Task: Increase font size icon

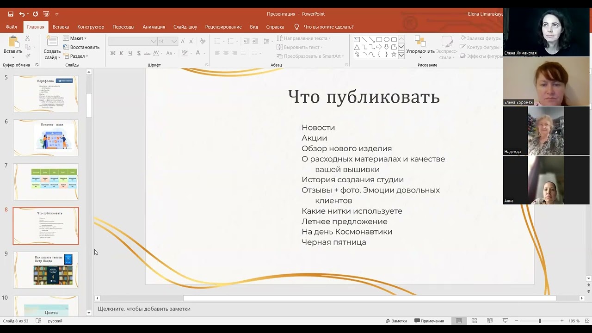Action: [183, 41]
